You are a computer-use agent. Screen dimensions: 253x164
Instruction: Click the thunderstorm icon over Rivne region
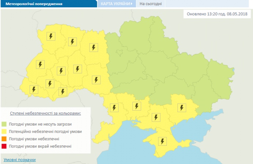(72, 42)
